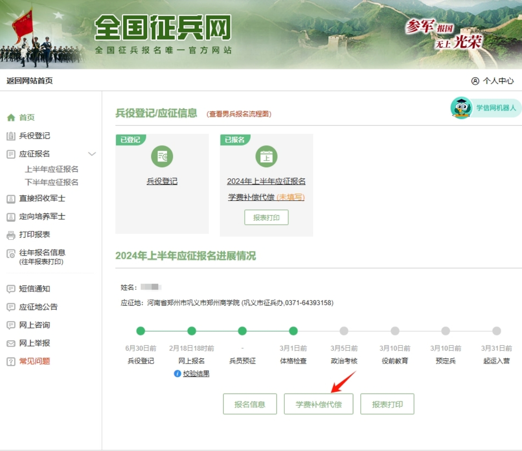
Task: Click 报表打印 inside the 已报名 card
Action: click(266, 217)
